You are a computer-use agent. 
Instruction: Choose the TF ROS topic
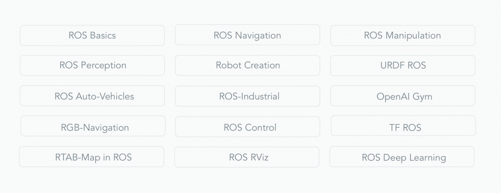pyautogui.click(x=403, y=126)
